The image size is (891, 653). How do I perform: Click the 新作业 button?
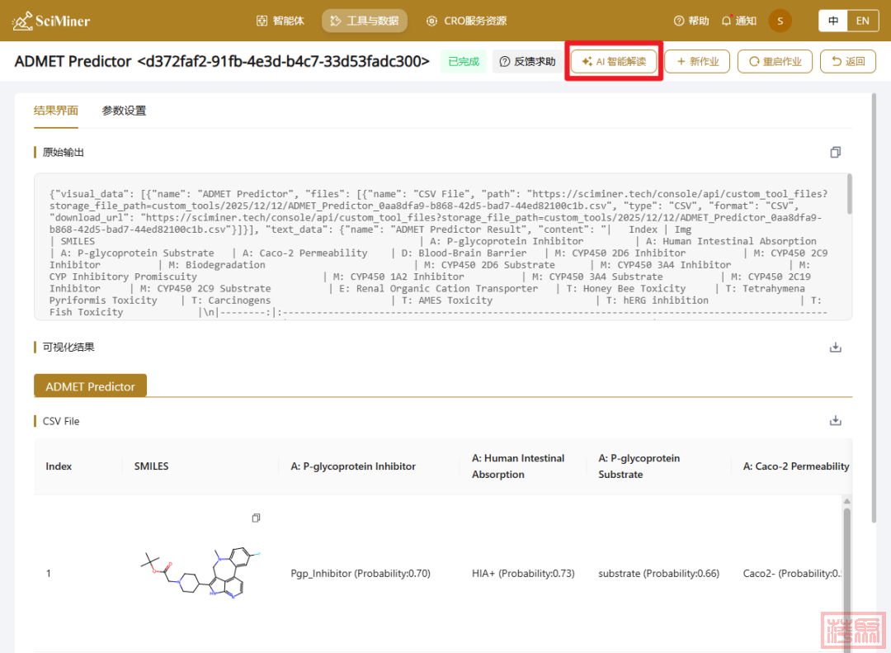(x=697, y=62)
